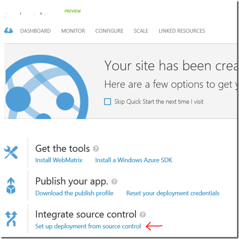
Task: Click the publish upload box icon
Action: pyautogui.click(x=11, y=186)
